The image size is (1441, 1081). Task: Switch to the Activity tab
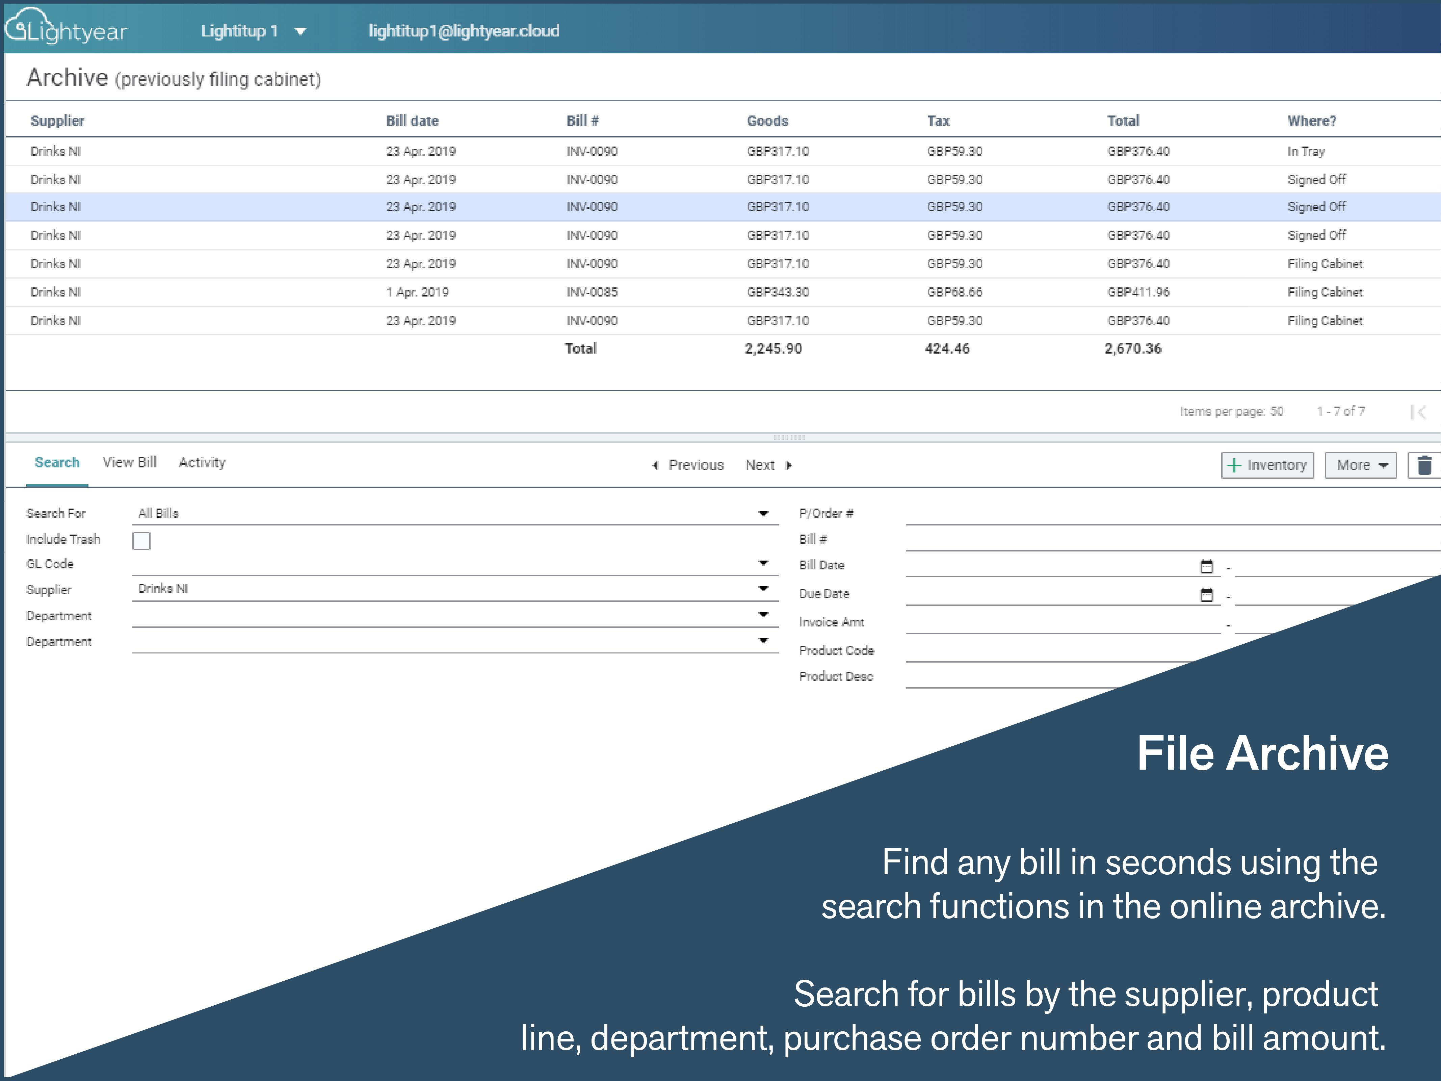click(202, 463)
